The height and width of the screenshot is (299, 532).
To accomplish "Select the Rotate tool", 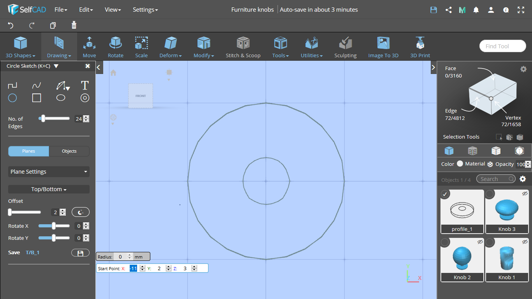I will [x=116, y=47].
